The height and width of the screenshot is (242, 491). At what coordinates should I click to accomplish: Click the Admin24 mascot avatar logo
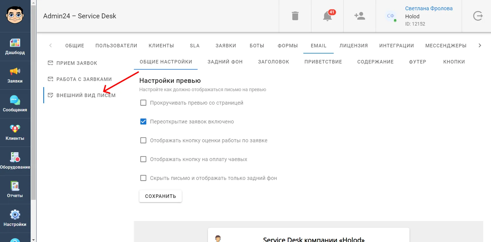(15, 15)
